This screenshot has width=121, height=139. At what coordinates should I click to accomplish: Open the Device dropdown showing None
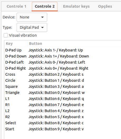[x=32, y=17]
